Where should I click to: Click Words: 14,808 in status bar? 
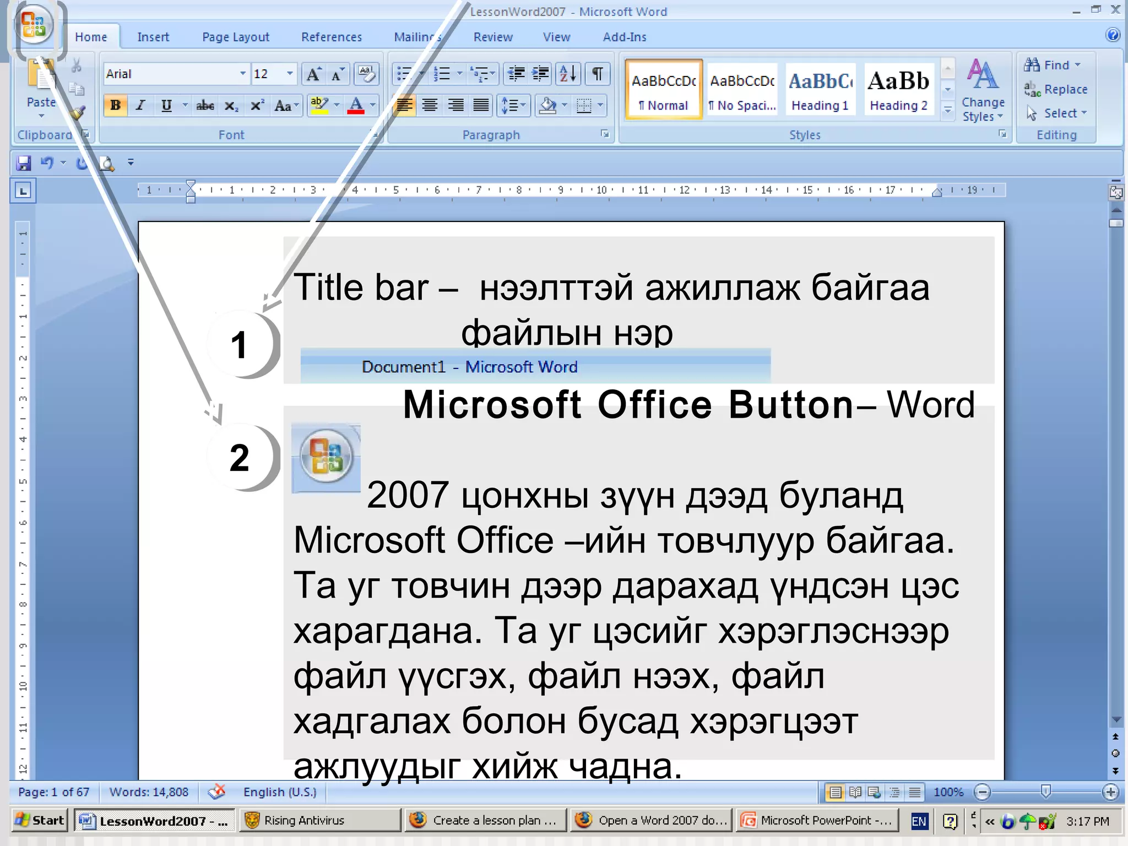coord(149,792)
